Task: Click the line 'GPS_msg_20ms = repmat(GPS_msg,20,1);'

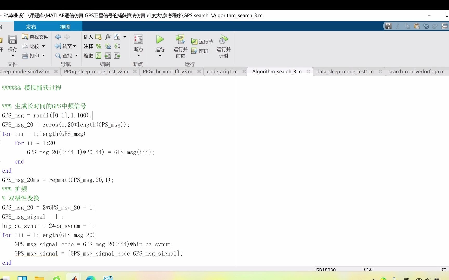Action: click(58, 180)
